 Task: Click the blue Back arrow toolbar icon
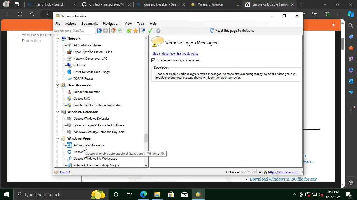click(x=99, y=31)
